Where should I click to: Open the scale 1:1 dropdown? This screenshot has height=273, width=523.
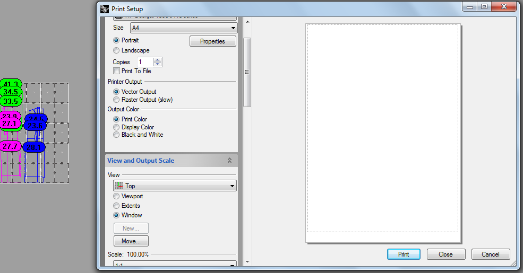(x=175, y=264)
